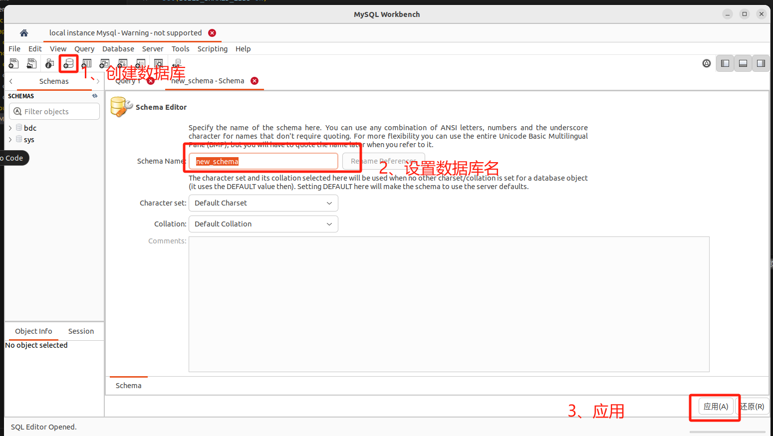Click the left arrow beside Schemas
The image size is (773, 436).
pyautogui.click(x=10, y=81)
